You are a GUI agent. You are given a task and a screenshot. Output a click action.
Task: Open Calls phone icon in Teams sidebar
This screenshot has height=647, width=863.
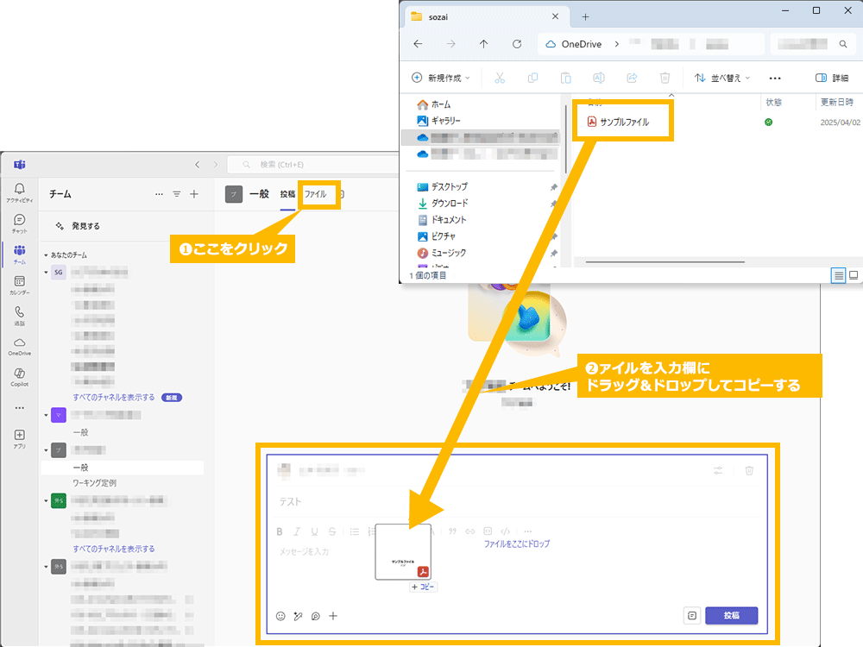[19, 316]
